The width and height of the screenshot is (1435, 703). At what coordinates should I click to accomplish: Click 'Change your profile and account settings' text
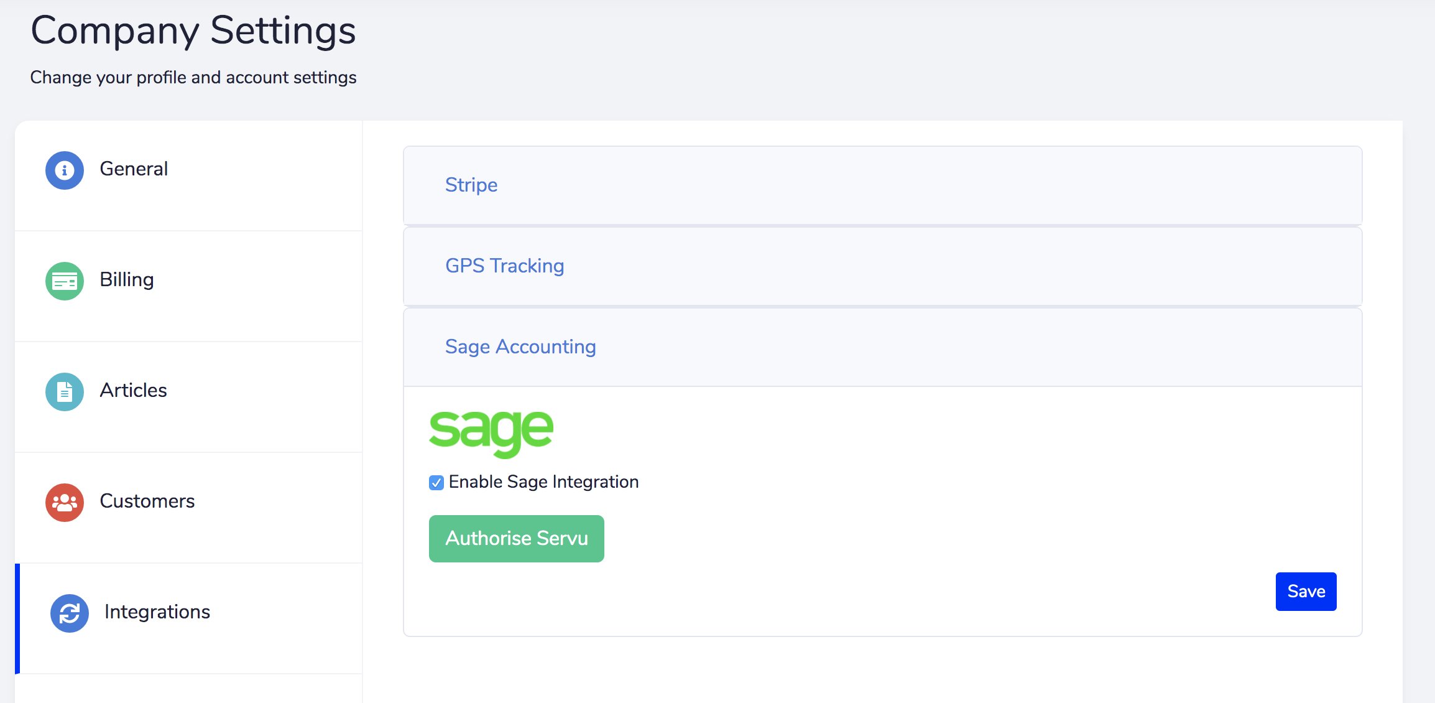193,77
